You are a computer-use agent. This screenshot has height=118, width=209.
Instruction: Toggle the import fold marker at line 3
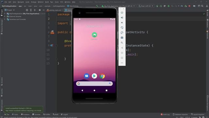(56, 23)
